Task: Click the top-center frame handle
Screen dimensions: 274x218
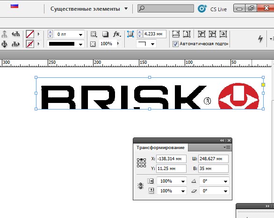Action: (x=150, y=77)
